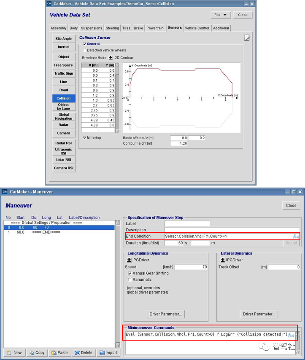
Task: Select the Lidar RSI sensor
Action: (x=64, y=160)
